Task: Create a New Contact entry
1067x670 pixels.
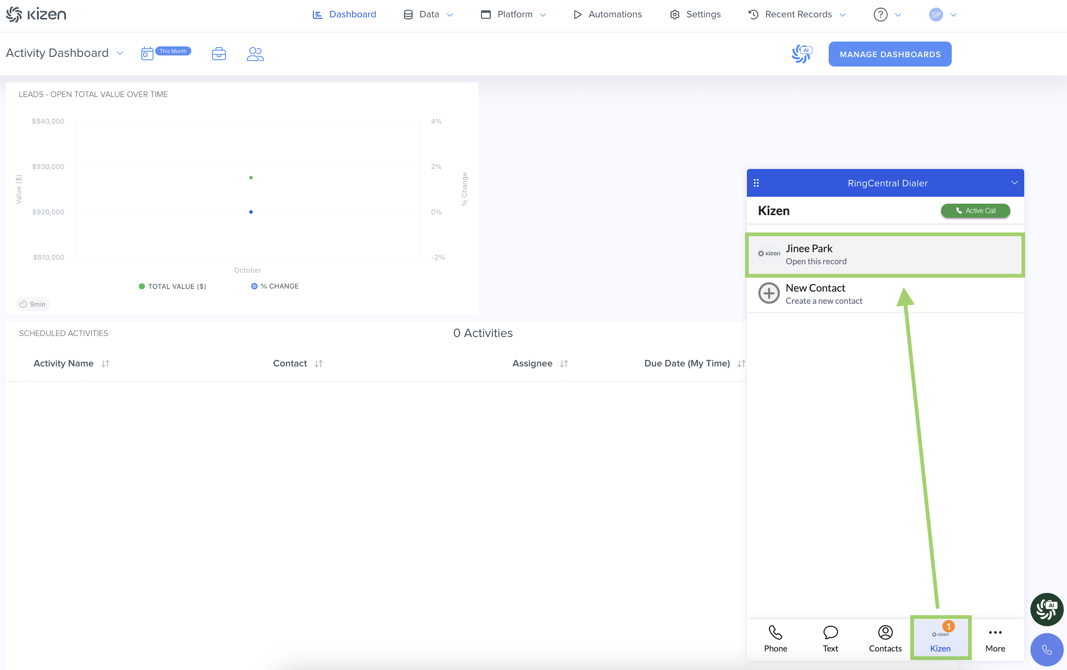Action: tap(815, 294)
